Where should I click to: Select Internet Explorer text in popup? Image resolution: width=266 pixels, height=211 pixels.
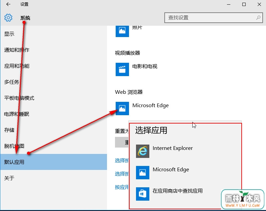[x=173, y=148]
